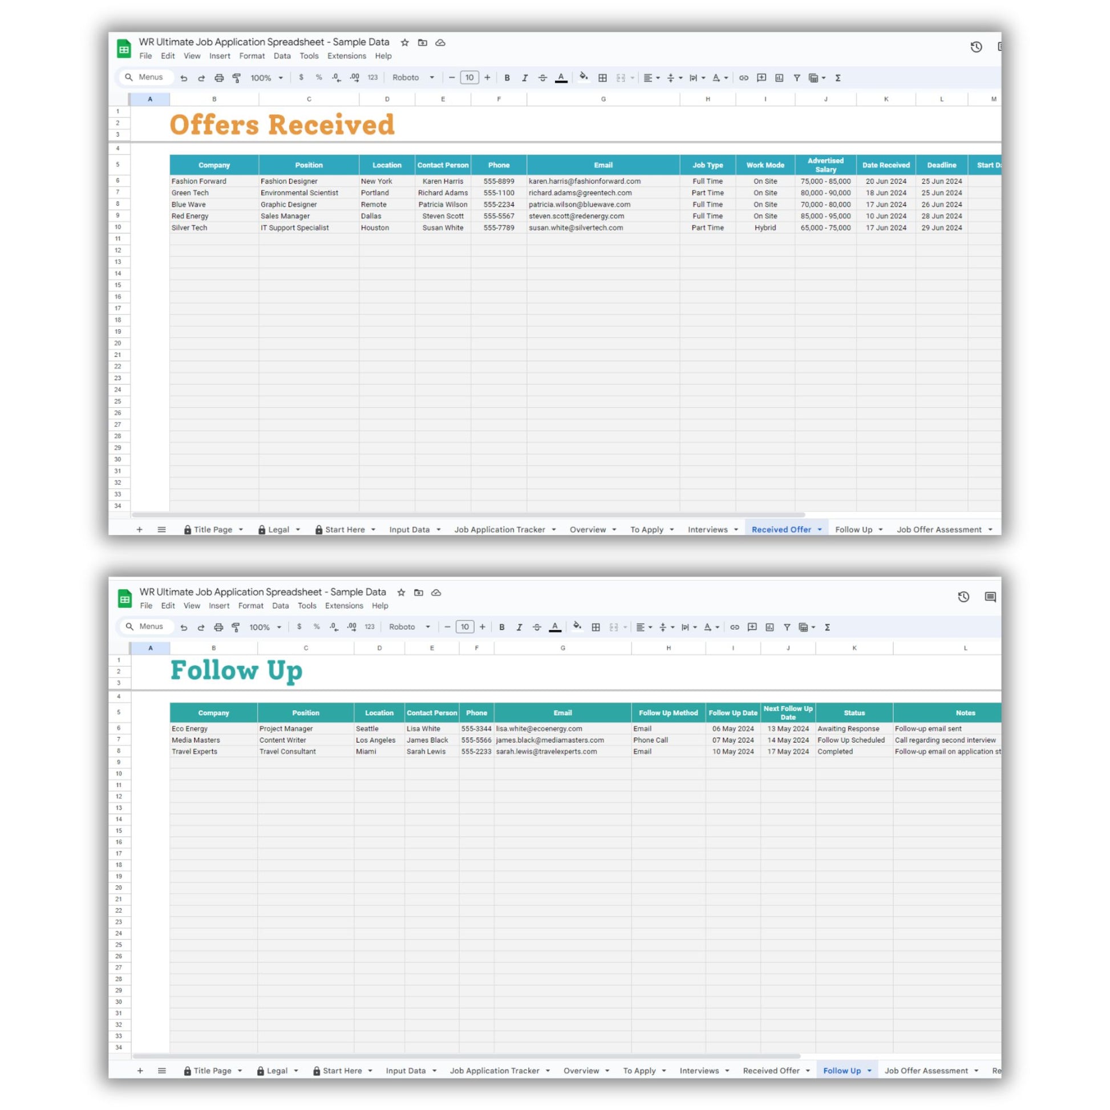Toggle strikethrough in Follow Up window toolbar
This screenshot has height=1110, width=1110.
pos(537,627)
